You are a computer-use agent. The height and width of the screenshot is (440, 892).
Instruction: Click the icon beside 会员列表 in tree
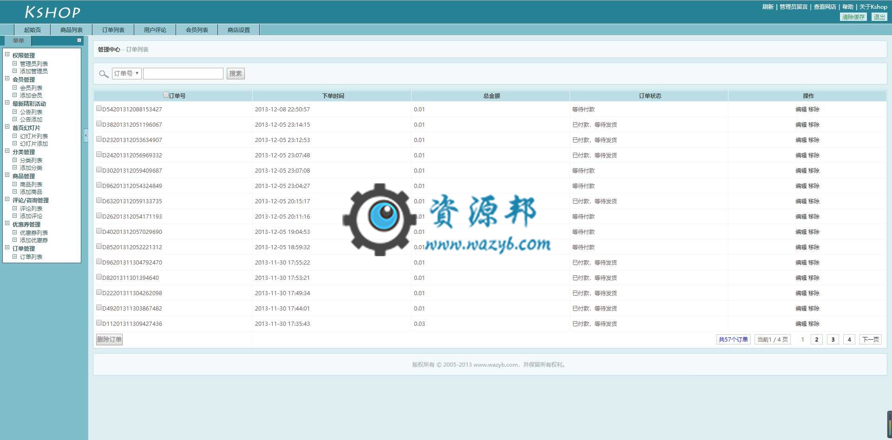click(x=14, y=88)
